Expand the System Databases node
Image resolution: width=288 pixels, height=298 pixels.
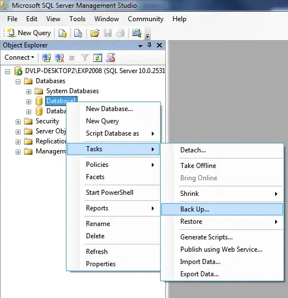coord(28,92)
